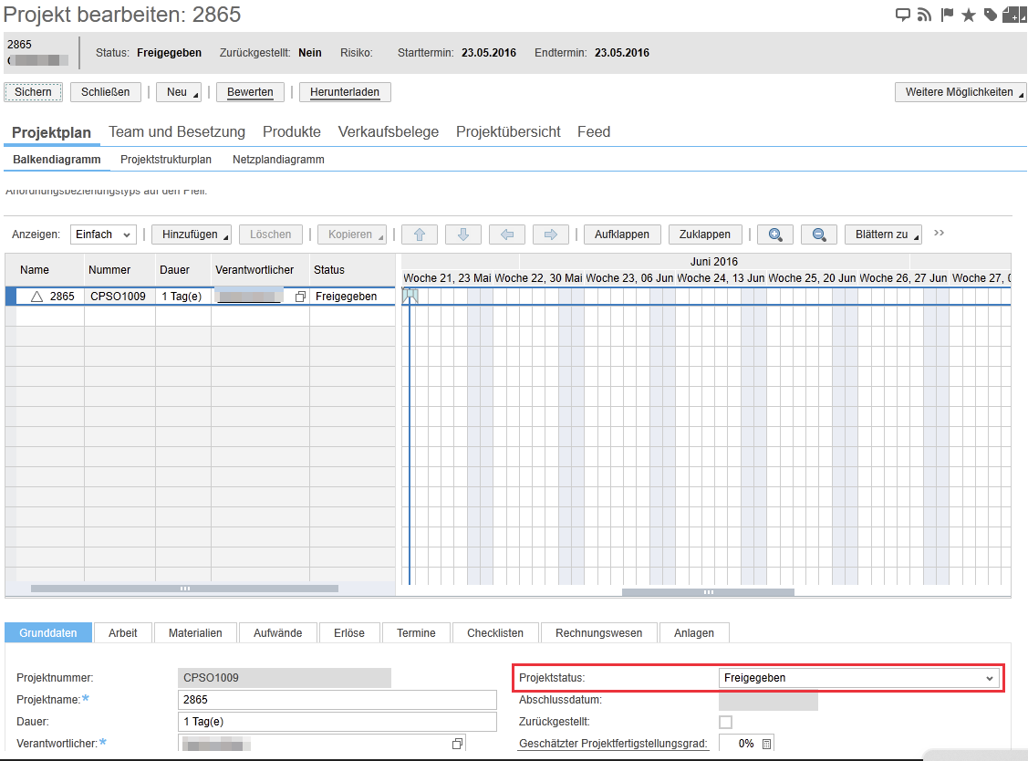
Task: Click the Sichern button
Action: coord(34,92)
